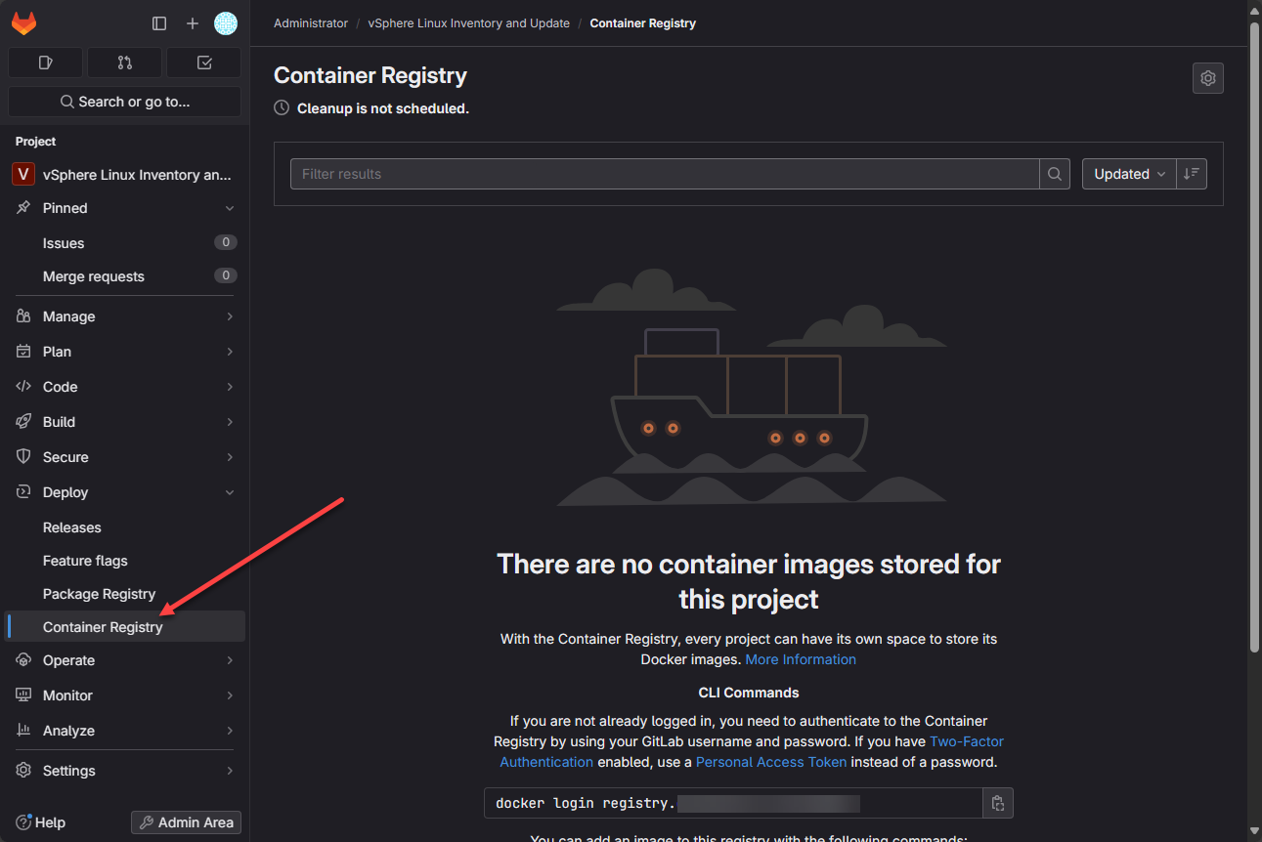This screenshot has height=842, width=1262.
Task: Expand the Build menu chevron
Action: click(230, 422)
